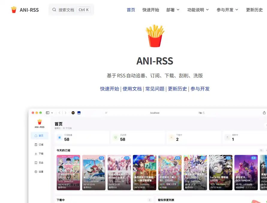Open the 快速开始 link below the tagline
The image size is (267, 203).
(109, 89)
